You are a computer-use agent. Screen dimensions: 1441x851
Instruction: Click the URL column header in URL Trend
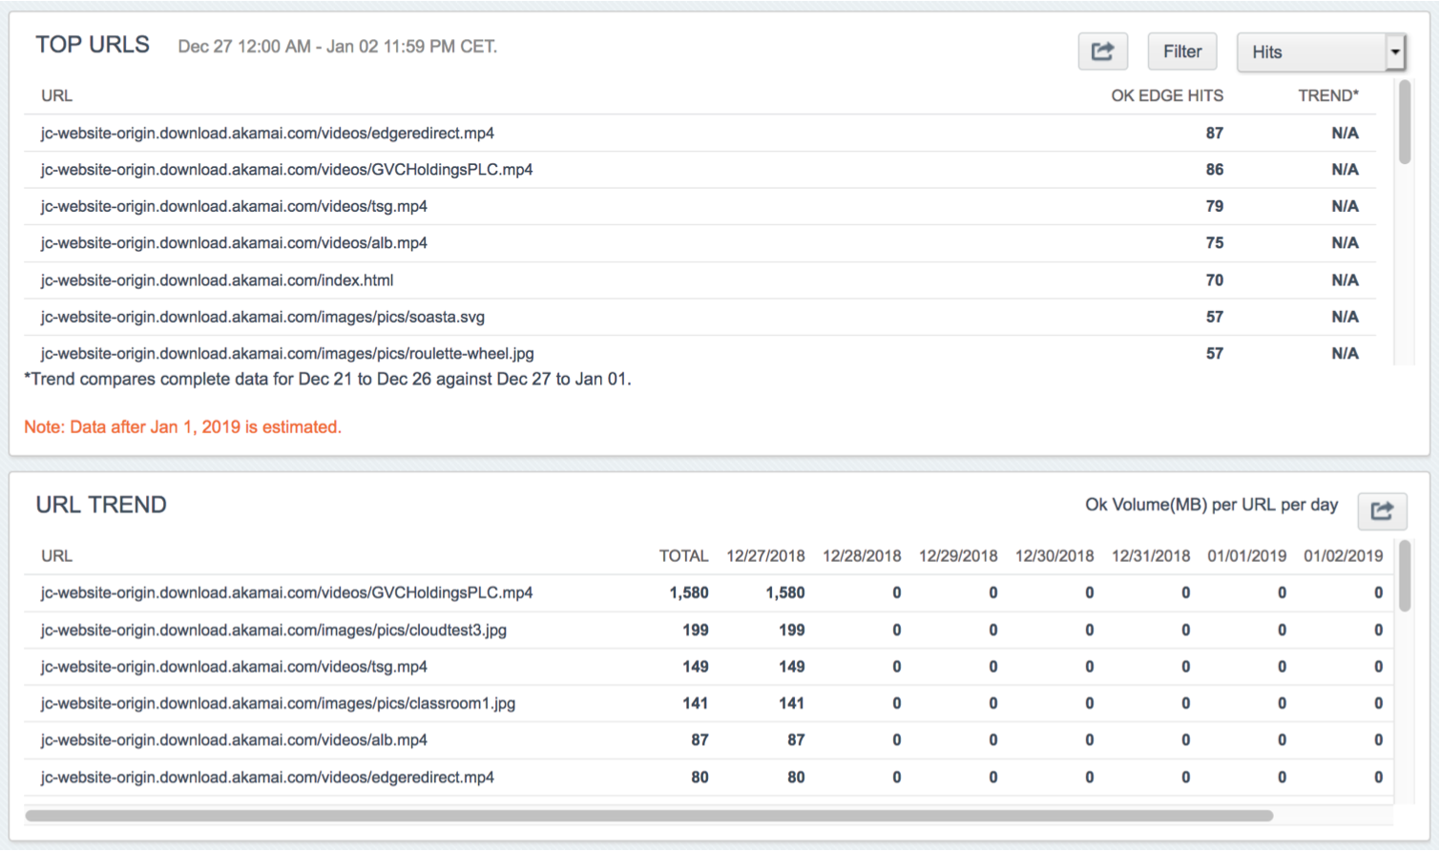(x=56, y=555)
